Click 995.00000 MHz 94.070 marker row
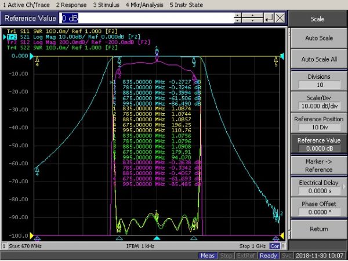The height and width of the screenshot is (261, 348). (152, 158)
